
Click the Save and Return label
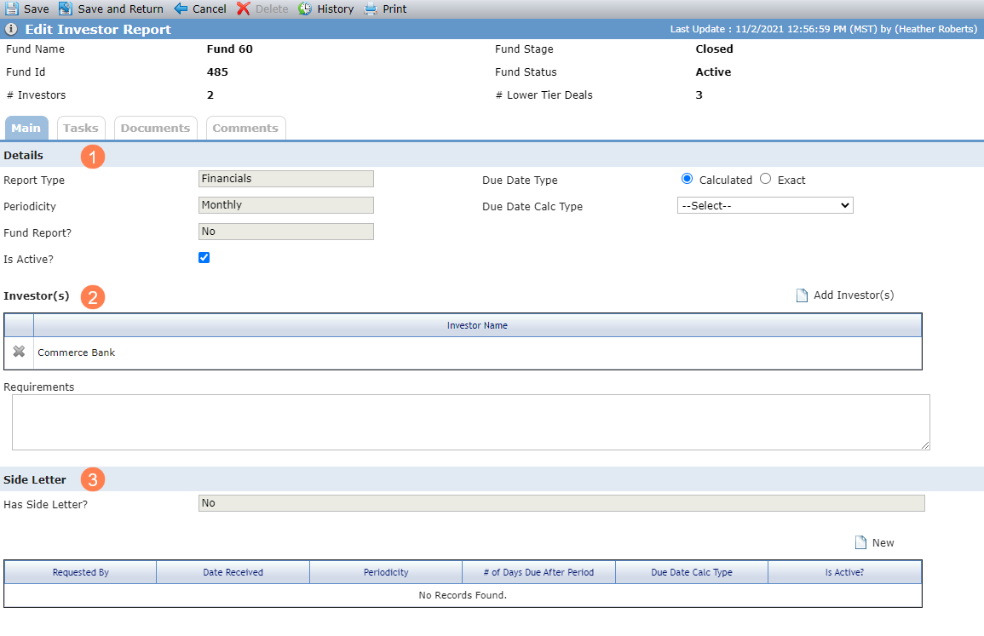pos(120,9)
